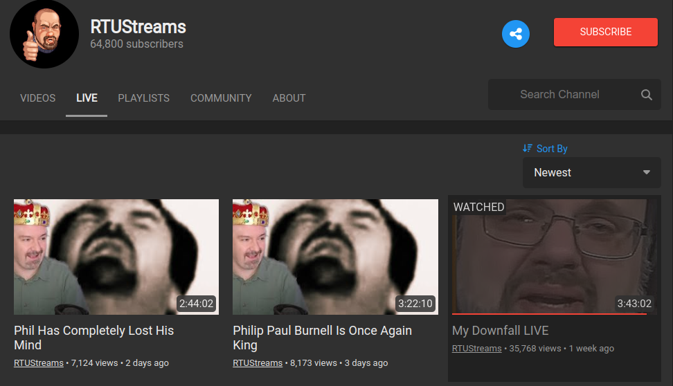Select the Live tab
The image size is (673, 386).
87,98
